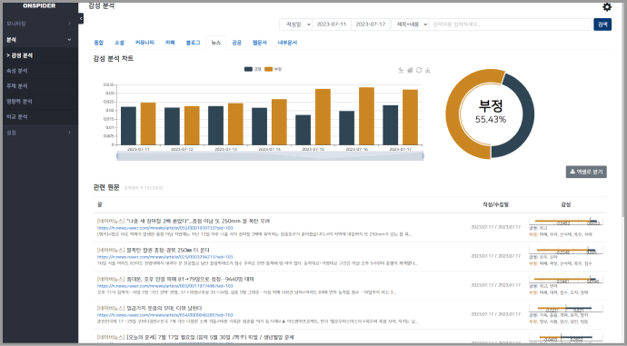Switch to the 통합 tab
Viewport: 627px width, 346px height.
(98, 43)
